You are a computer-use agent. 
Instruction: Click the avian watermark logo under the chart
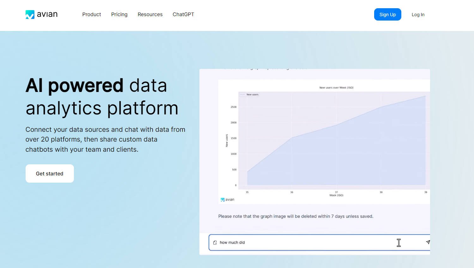(227, 200)
